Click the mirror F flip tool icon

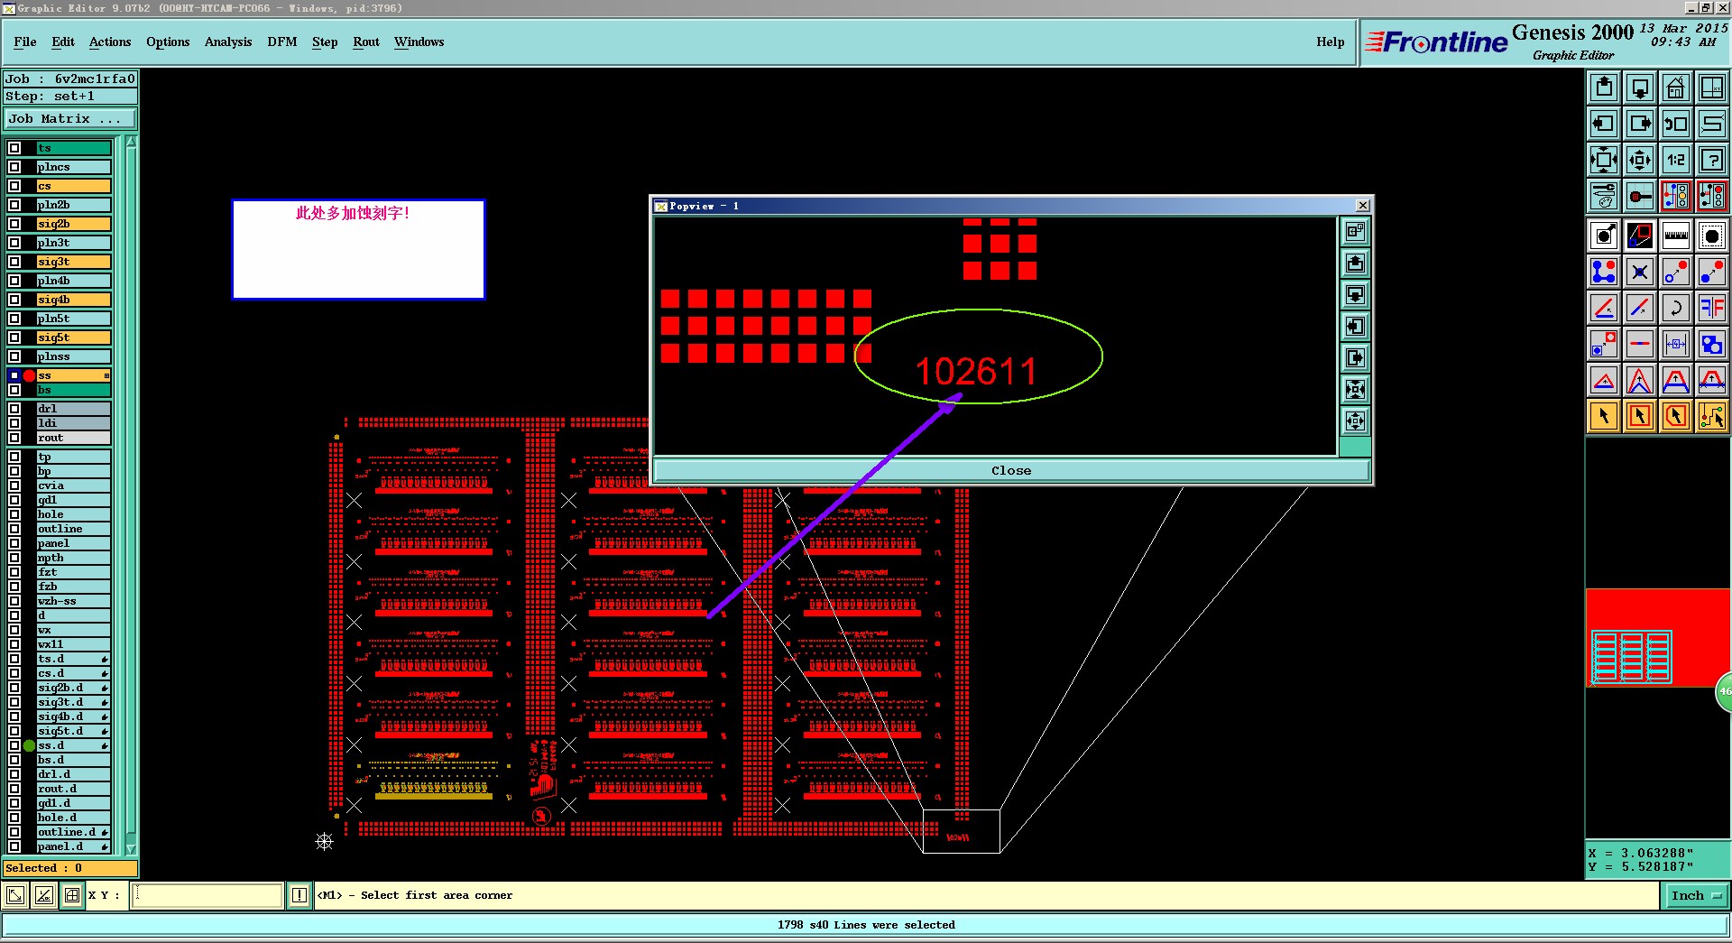1712,308
